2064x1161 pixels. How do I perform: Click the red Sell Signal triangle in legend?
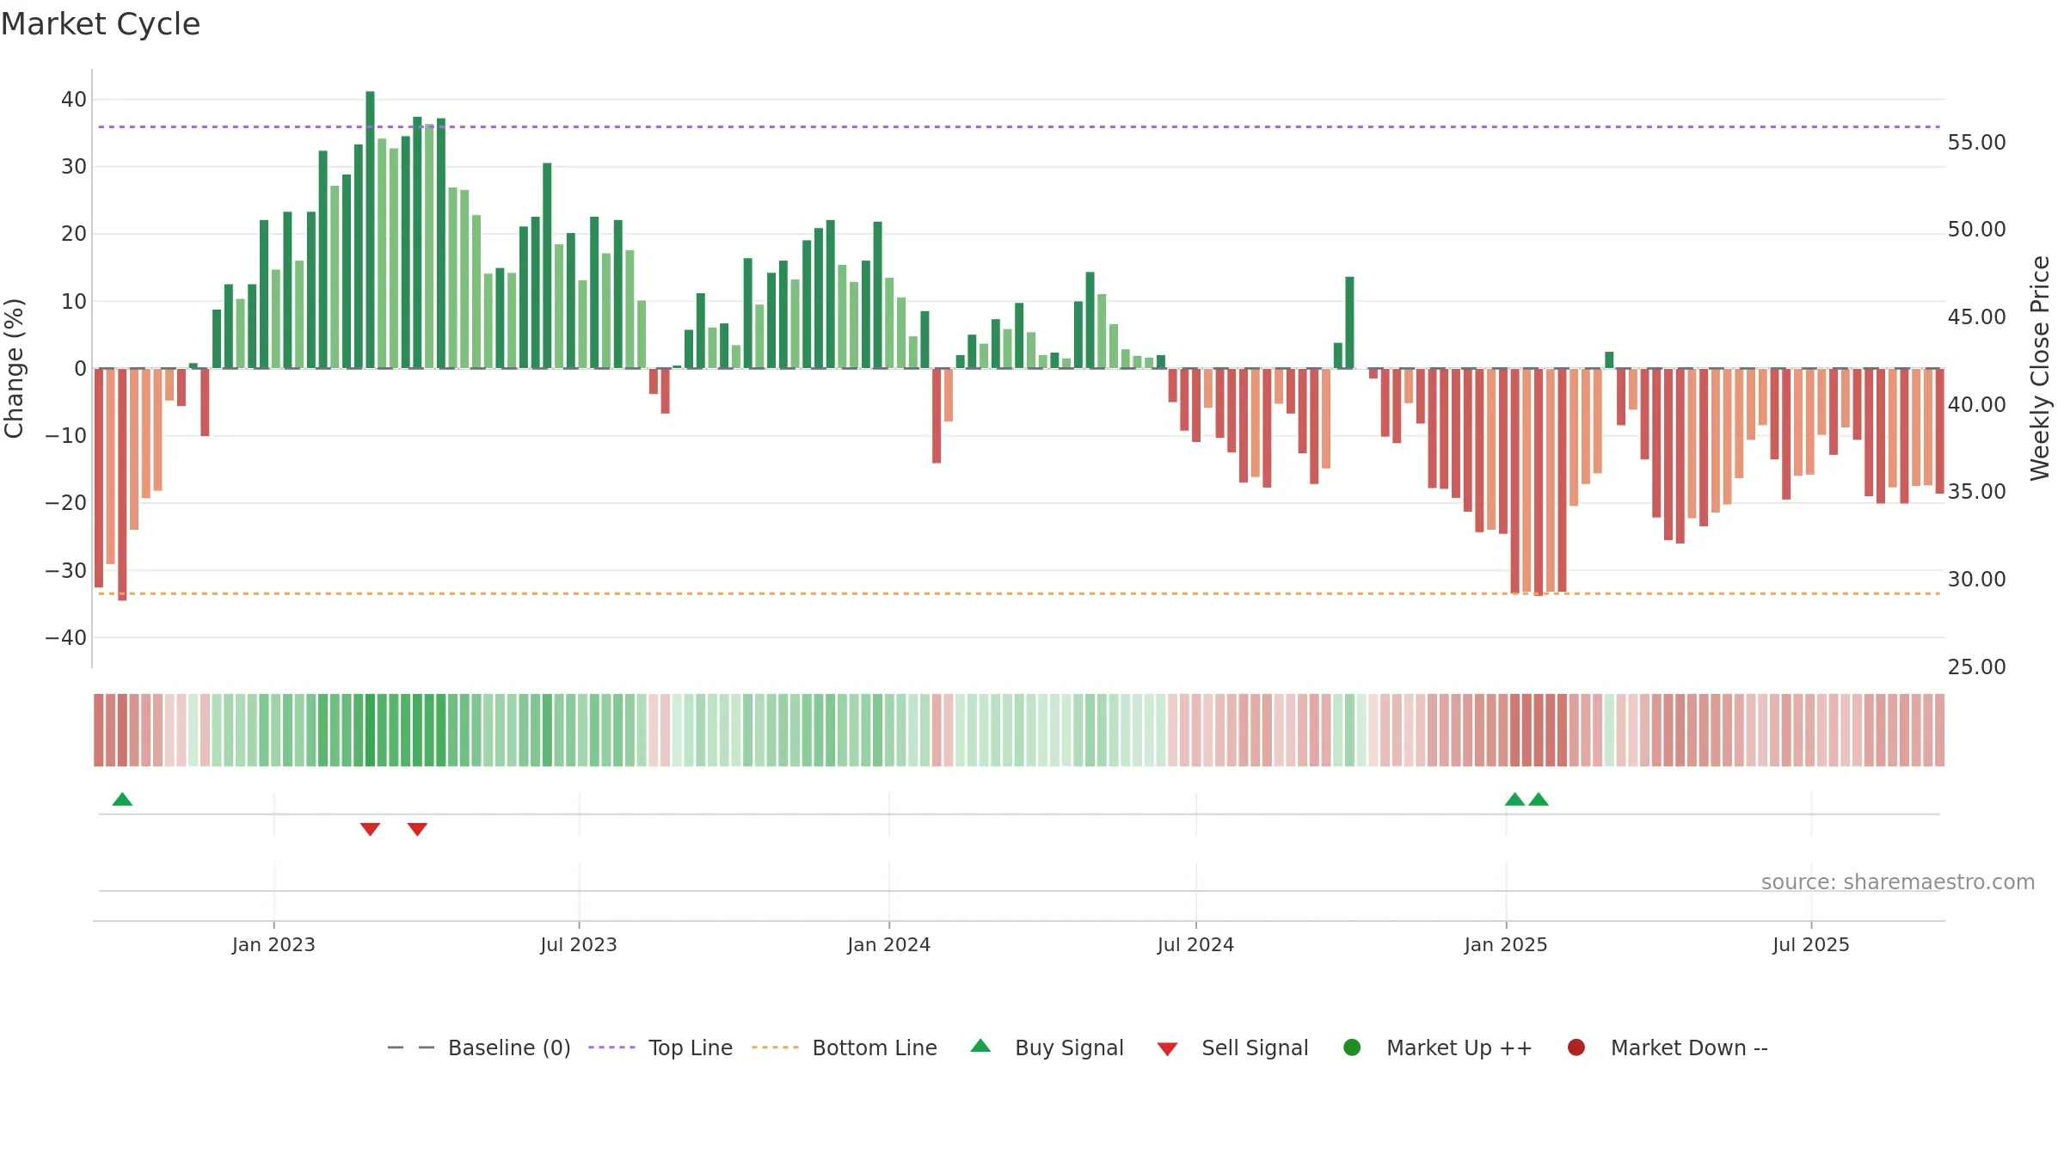click(x=1167, y=1049)
